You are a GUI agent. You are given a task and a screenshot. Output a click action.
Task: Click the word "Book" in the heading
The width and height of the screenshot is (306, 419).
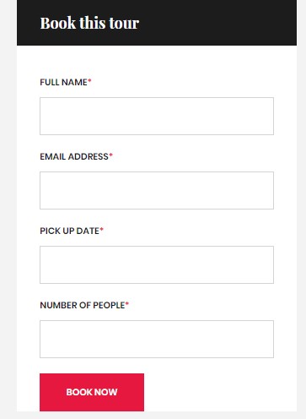click(x=58, y=23)
